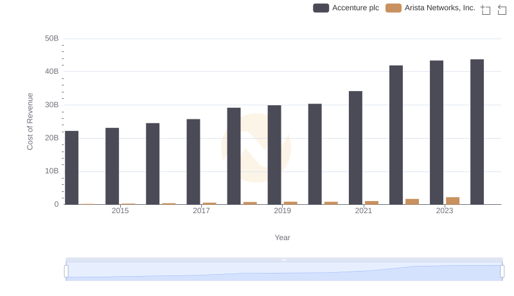Click the zoom reset restore icon
Viewport: 514px width, 296px height.
pos(502,10)
